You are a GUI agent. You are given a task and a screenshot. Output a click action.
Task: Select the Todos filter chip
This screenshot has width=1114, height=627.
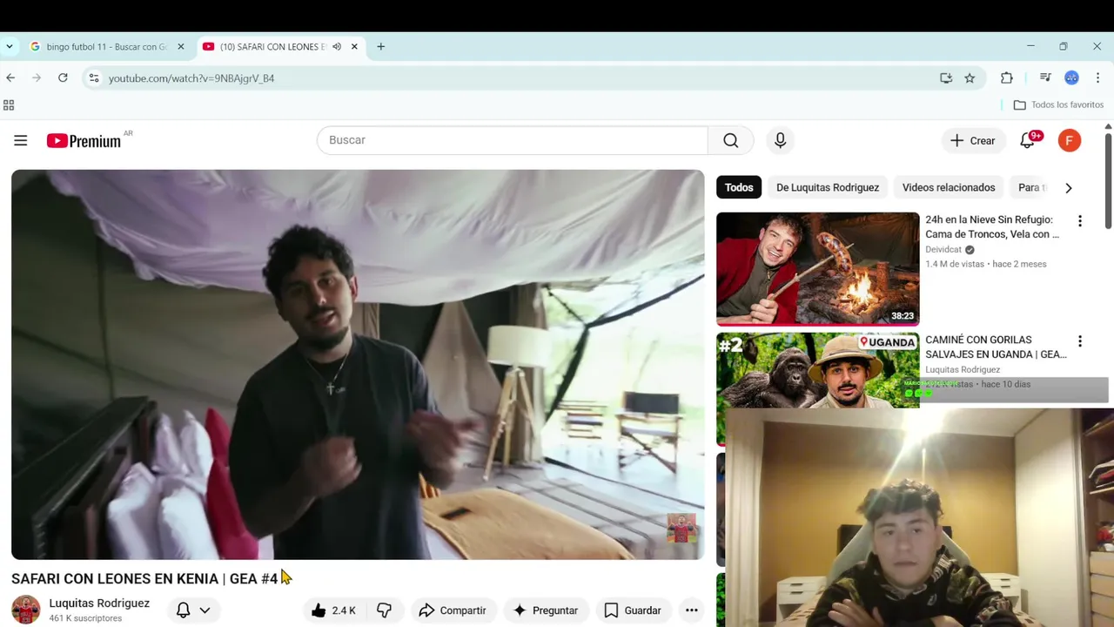coord(739,187)
